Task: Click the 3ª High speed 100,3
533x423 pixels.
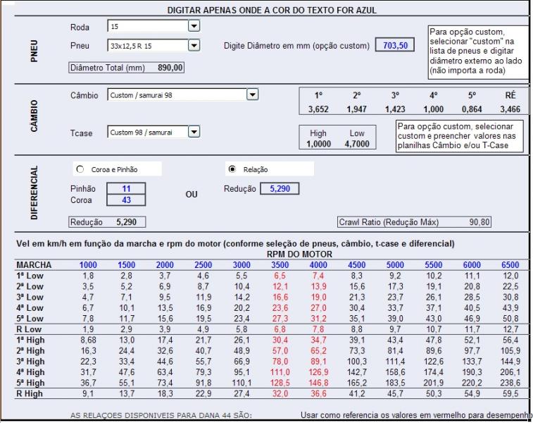Action: [x=357, y=362]
